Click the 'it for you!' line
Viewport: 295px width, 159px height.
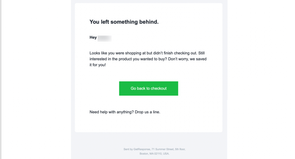[98, 65]
